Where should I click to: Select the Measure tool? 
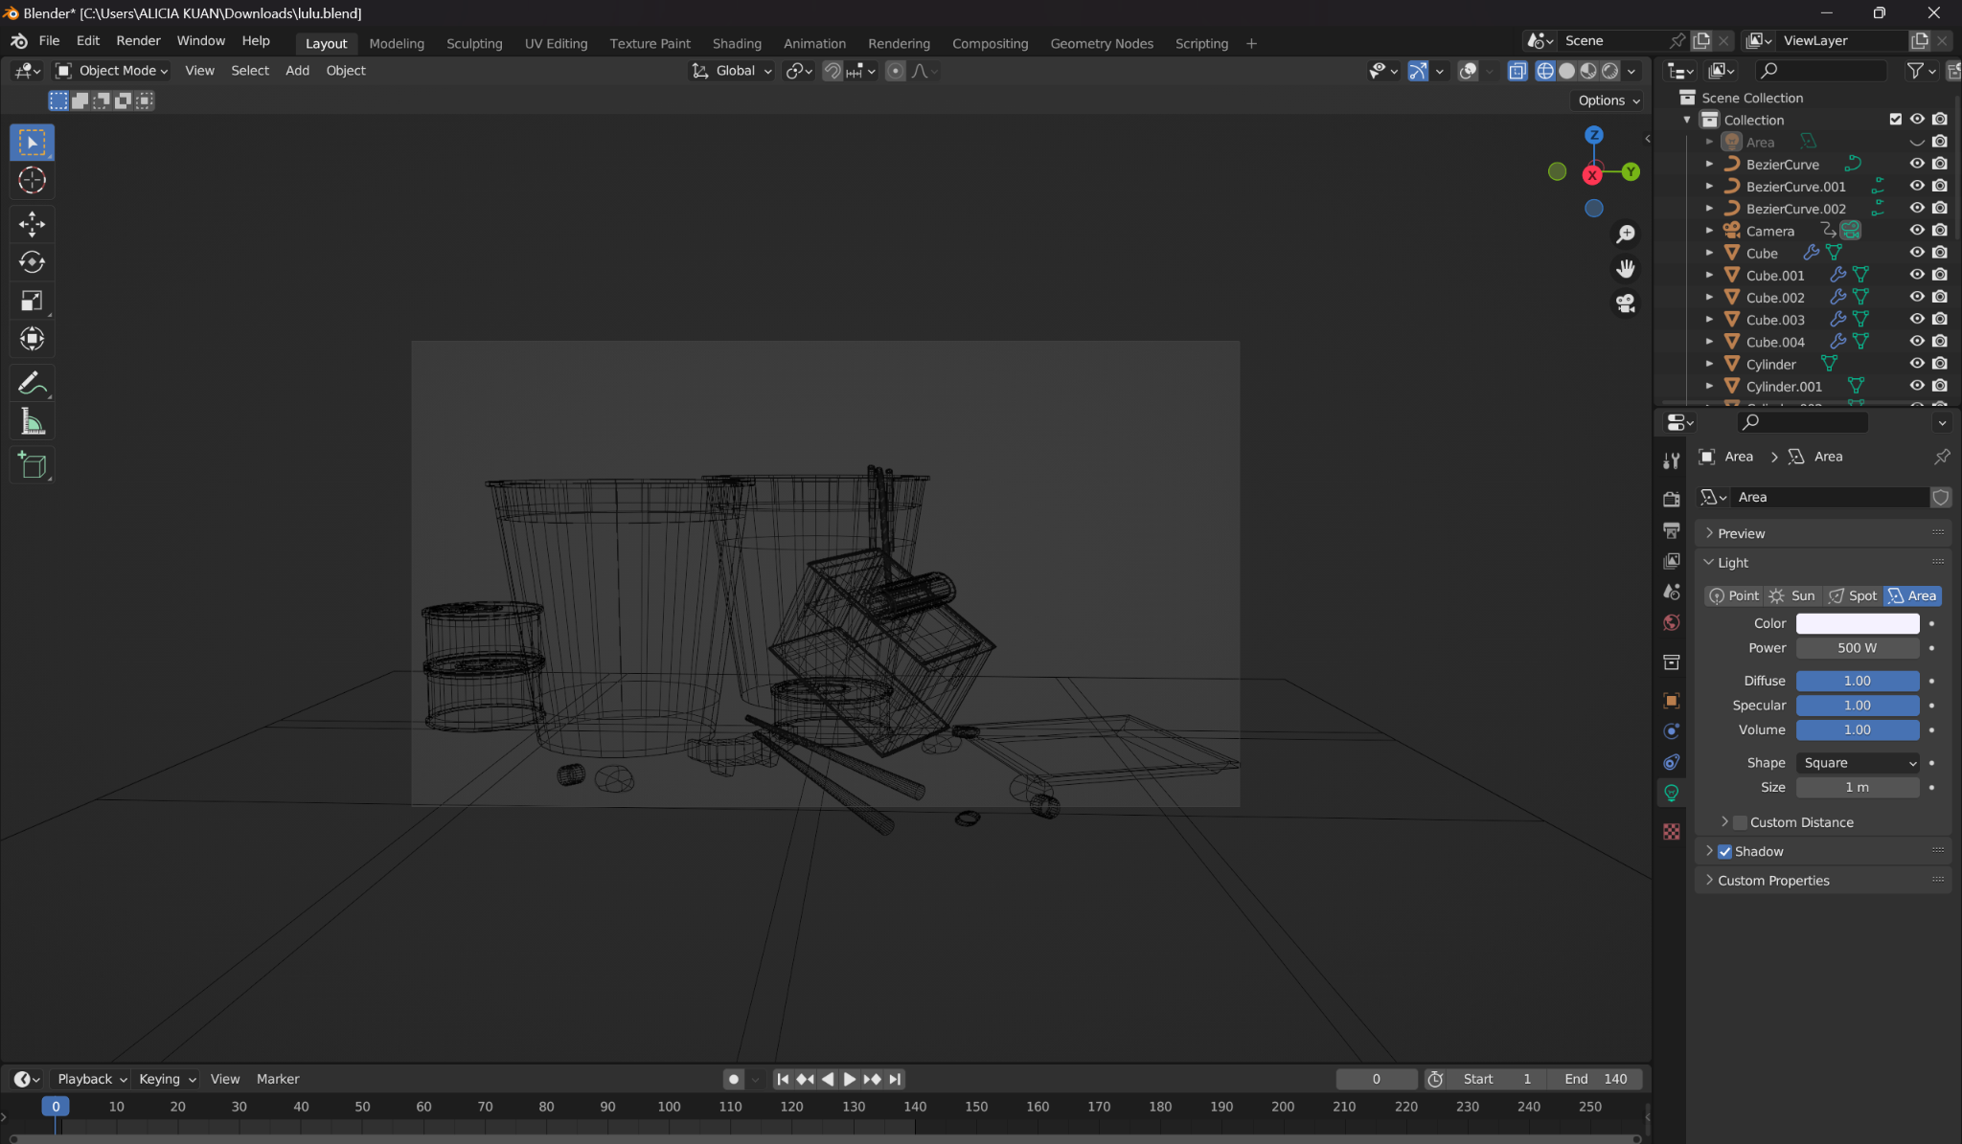pyautogui.click(x=32, y=421)
